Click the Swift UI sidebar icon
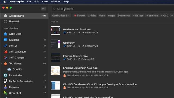Viewport: 174px width, 98px height. click(5, 46)
